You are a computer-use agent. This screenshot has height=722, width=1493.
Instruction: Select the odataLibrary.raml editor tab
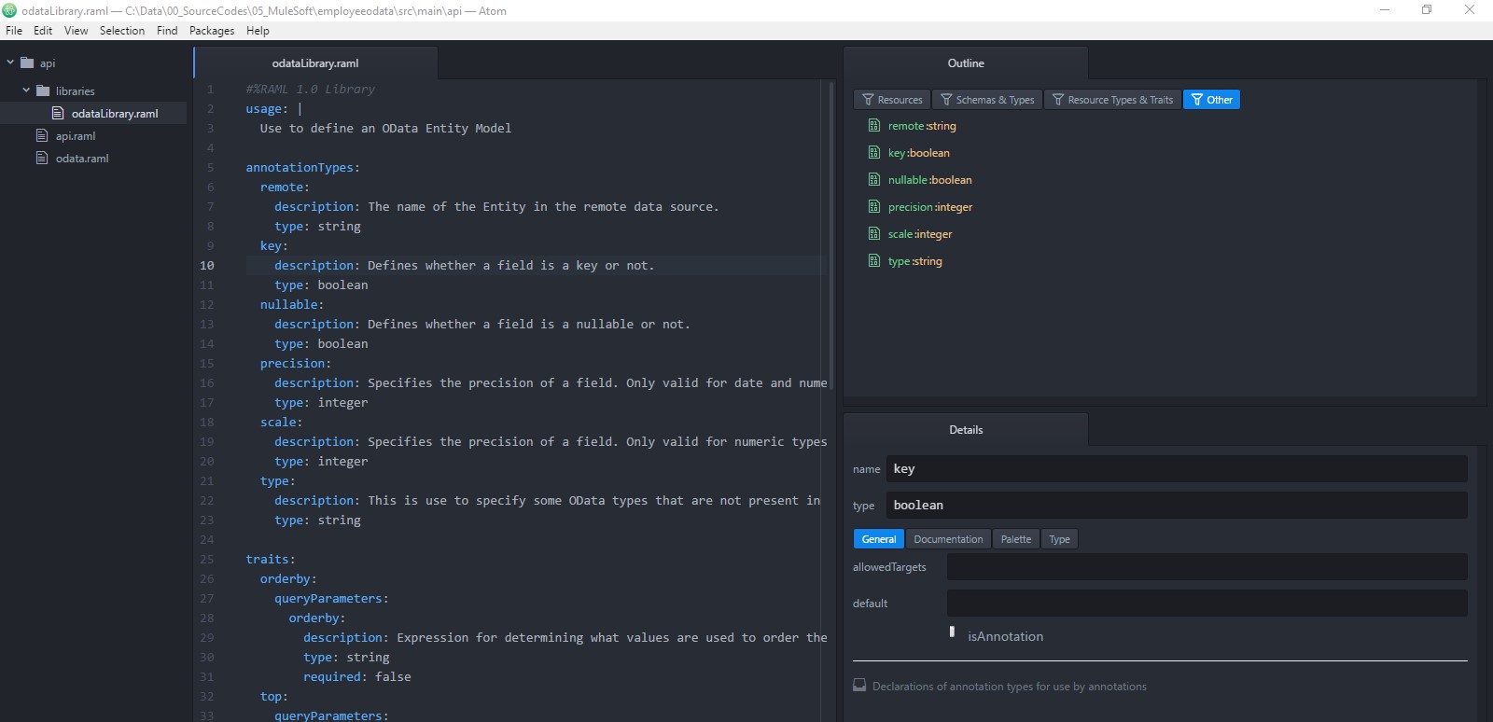(315, 63)
